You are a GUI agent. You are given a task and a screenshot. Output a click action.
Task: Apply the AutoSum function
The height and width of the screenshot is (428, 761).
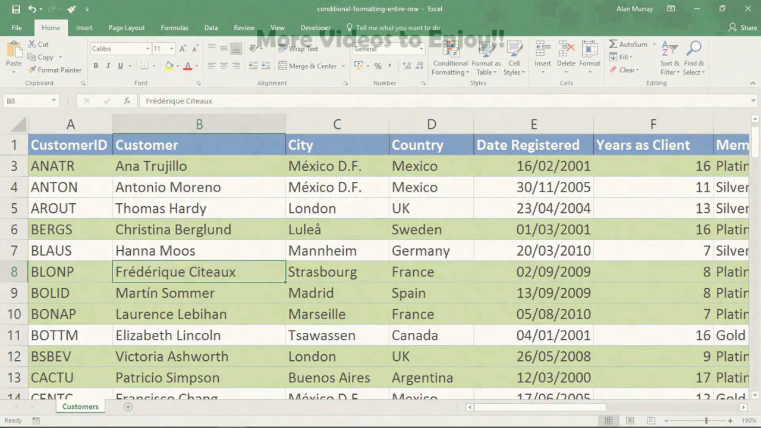tap(630, 44)
